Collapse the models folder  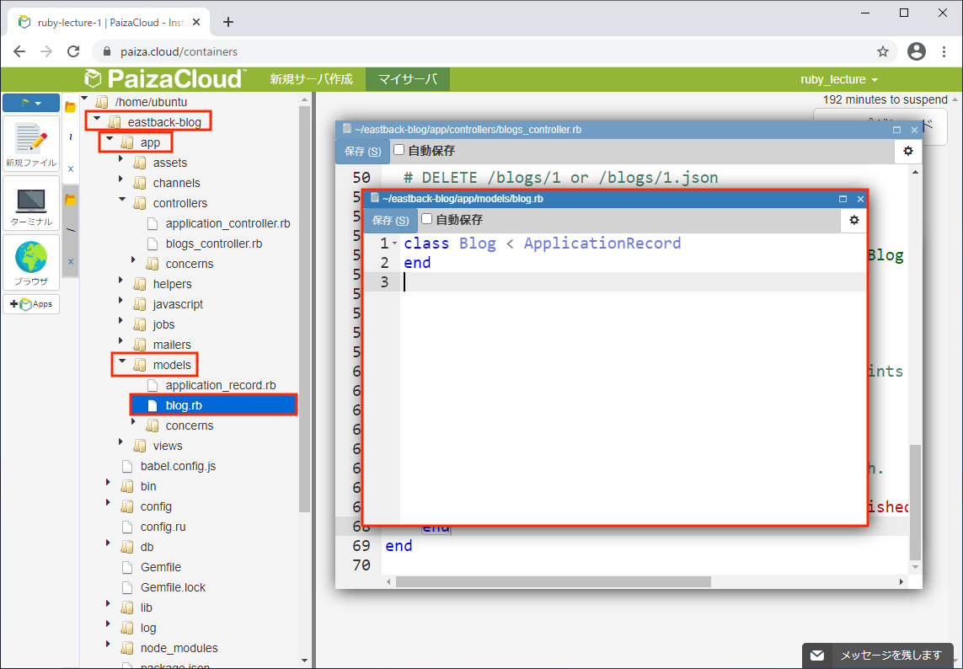[x=121, y=364]
